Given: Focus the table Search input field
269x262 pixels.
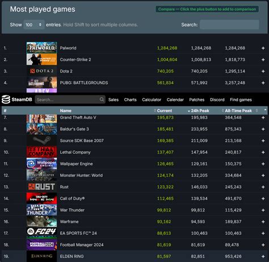Looking at the screenshot, I should tap(229, 24).
